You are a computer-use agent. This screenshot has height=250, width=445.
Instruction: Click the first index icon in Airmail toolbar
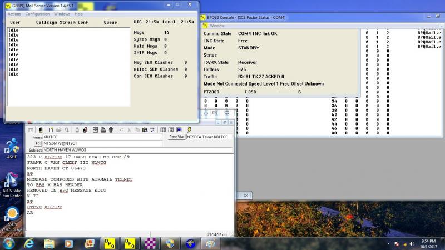tap(31, 130)
